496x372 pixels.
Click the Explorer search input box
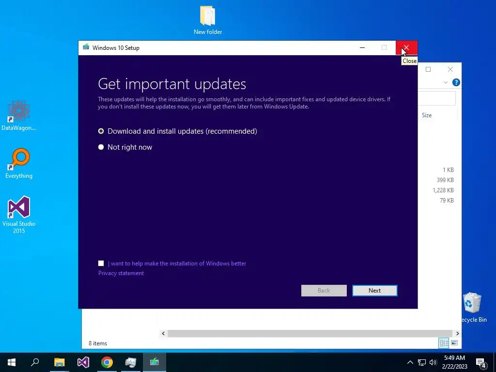436,98
